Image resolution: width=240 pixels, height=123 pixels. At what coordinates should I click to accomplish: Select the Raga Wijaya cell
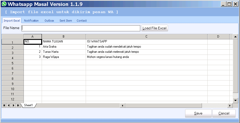click(64, 57)
